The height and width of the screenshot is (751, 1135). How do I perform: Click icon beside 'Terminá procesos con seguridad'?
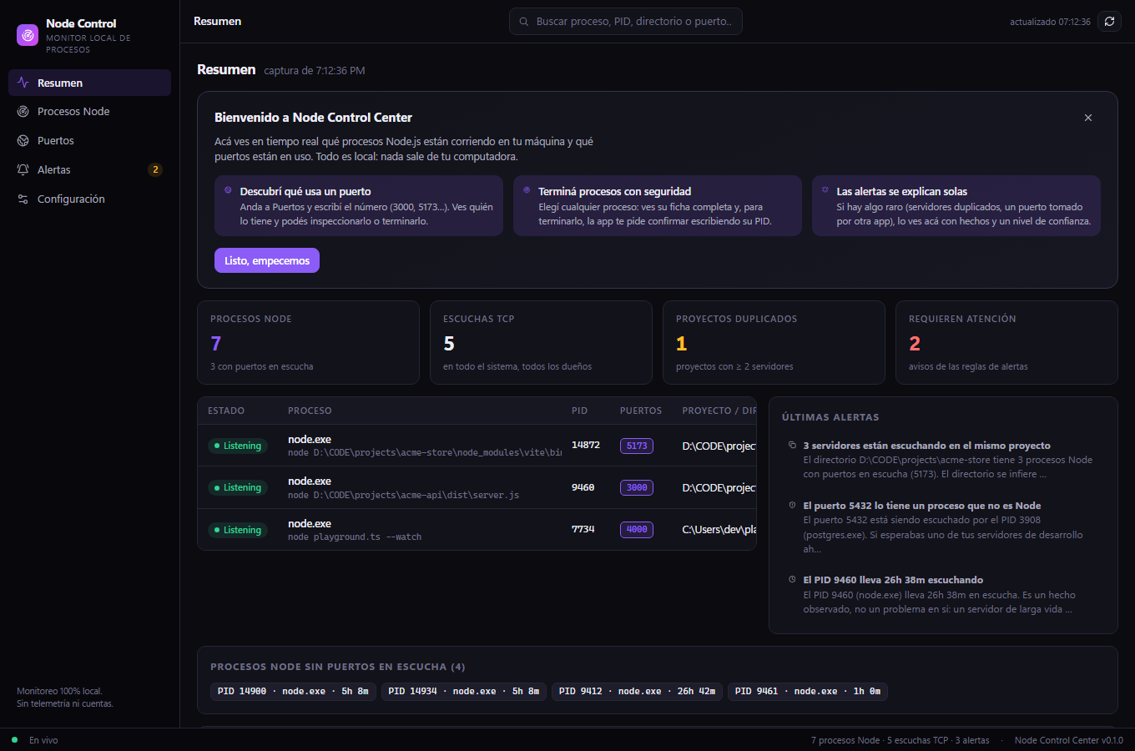527,190
